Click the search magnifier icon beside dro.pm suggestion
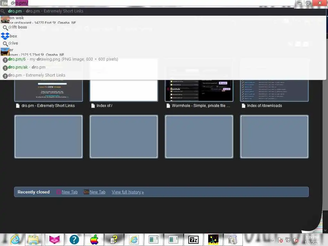Screen dimensions: 328x246 pyautogui.click(x=3, y=11)
